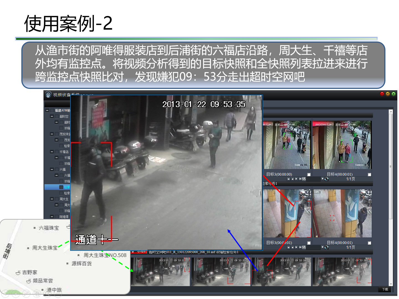Image resolution: width=399 pixels, height=299 pixels.
Task: Click the 下载 download button
Action: click(385, 289)
